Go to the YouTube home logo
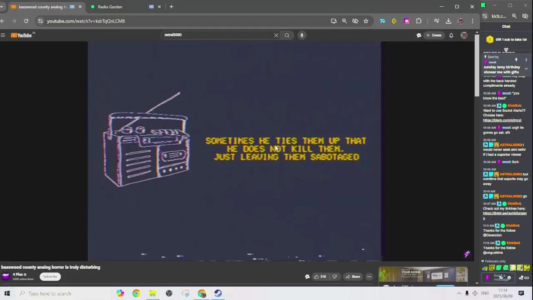This screenshot has width=533, height=300. point(21,35)
